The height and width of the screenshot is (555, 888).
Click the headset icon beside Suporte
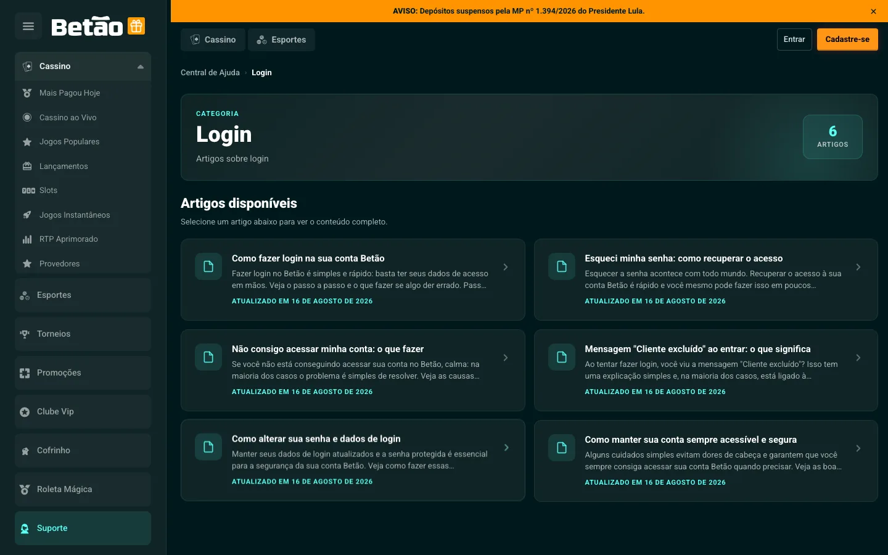click(25, 528)
